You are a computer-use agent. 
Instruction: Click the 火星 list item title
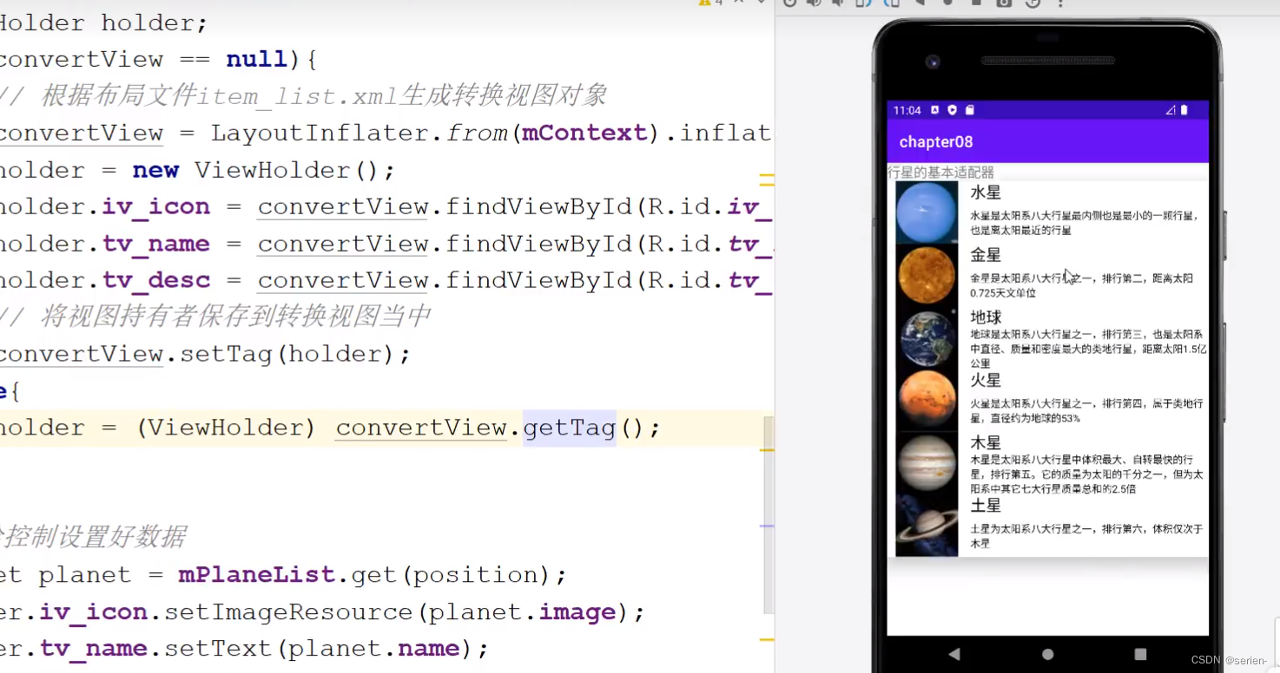(x=986, y=380)
